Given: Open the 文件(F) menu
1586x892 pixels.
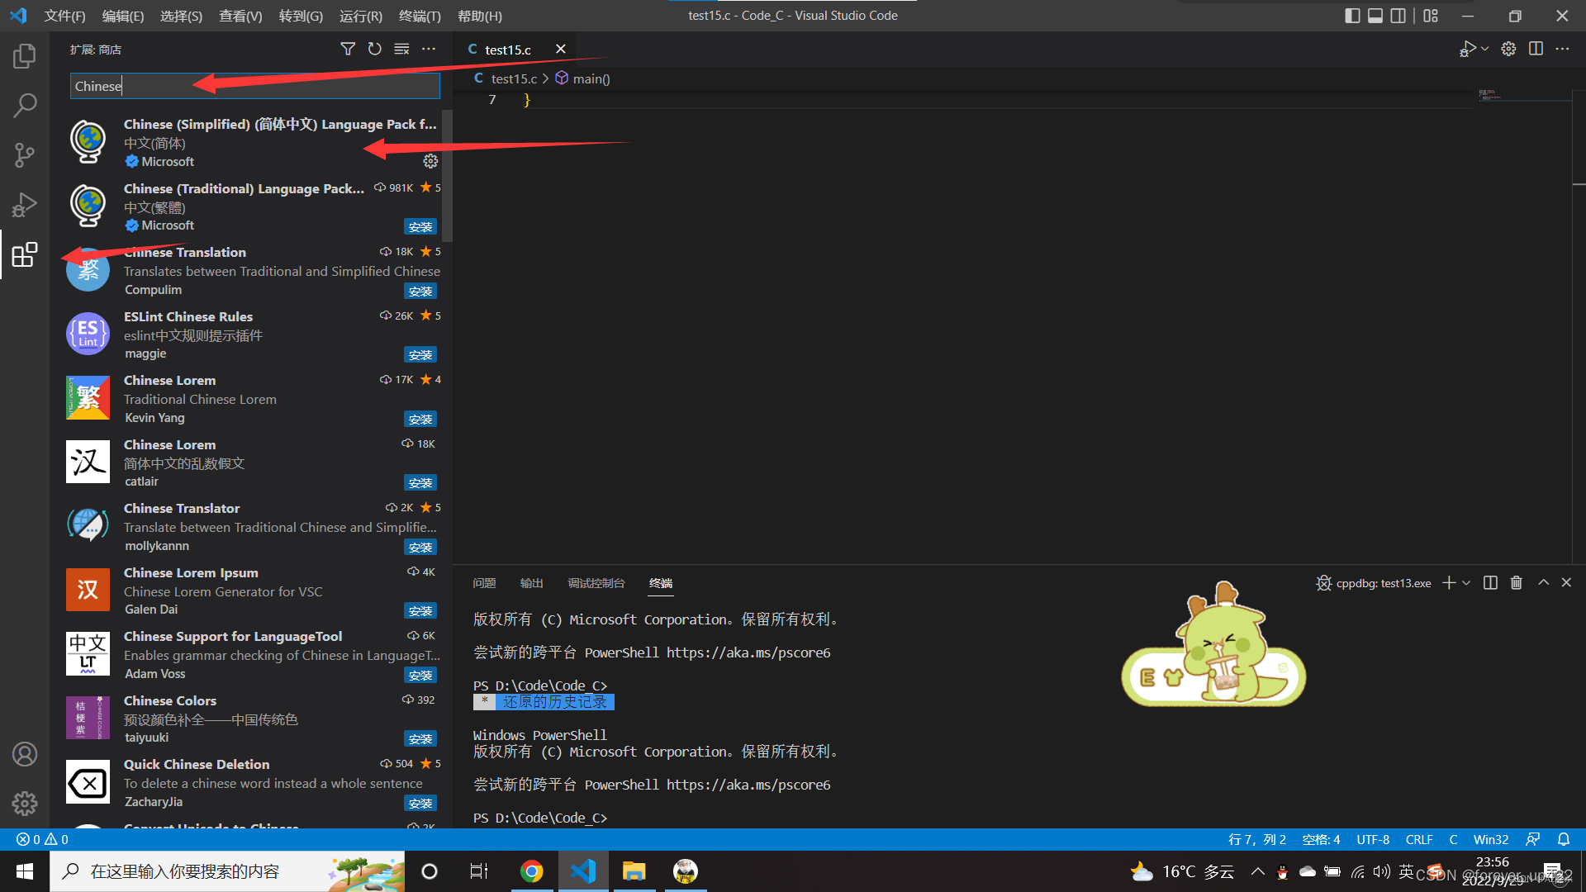Looking at the screenshot, I should (x=64, y=16).
